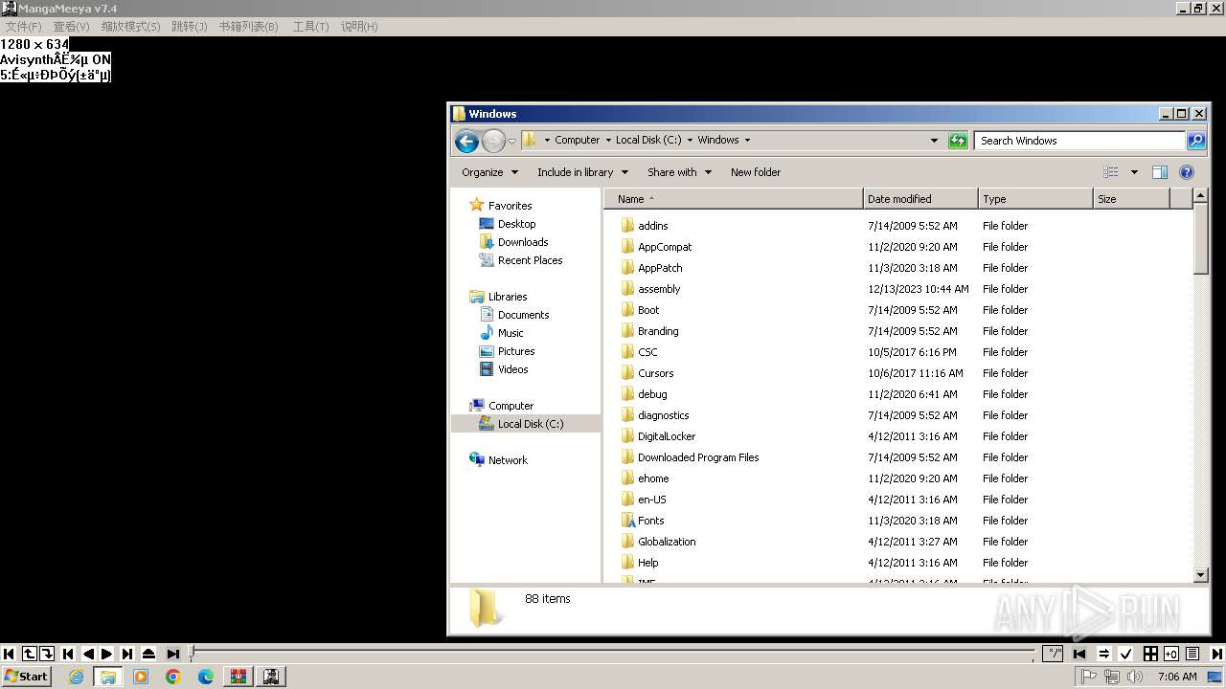Click the Forward arrow in Windows explorer
Screen dimensions: 1226x689
(492, 141)
